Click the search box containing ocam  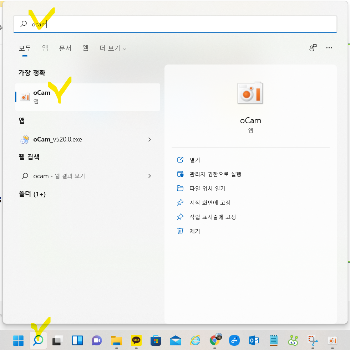175,24
